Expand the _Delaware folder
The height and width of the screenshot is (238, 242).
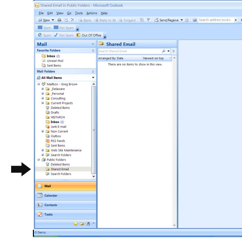(x=43, y=89)
